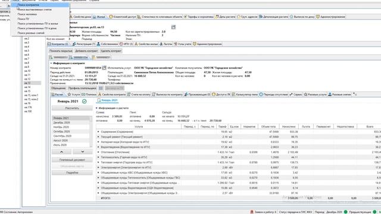This screenshot has height=214, width=381.
Task: Move period list down with down-arrow button
Action: tap(83, 152)
